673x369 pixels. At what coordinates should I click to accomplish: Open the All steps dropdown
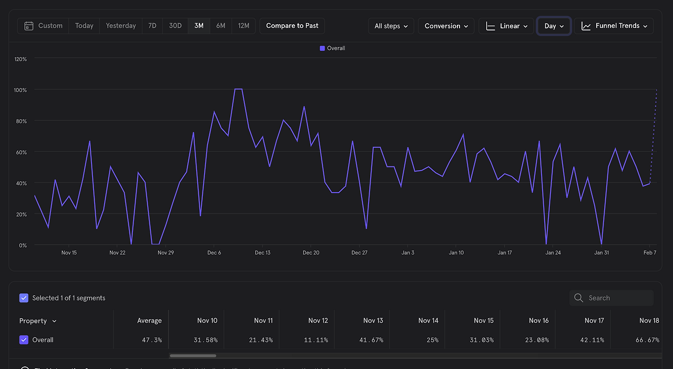click(391, 26)
